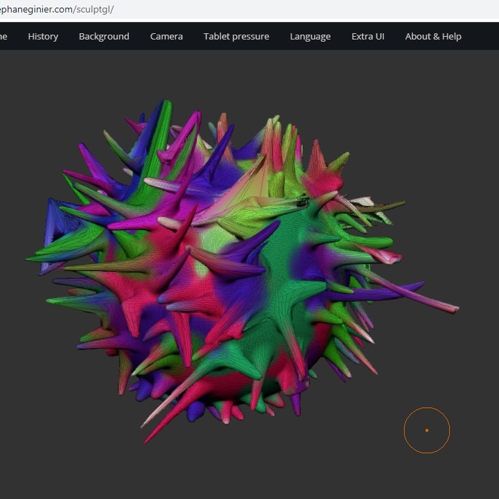Open the Background menu
The width and height of the screenshot is (499, 499).
[x=104, y=37]
